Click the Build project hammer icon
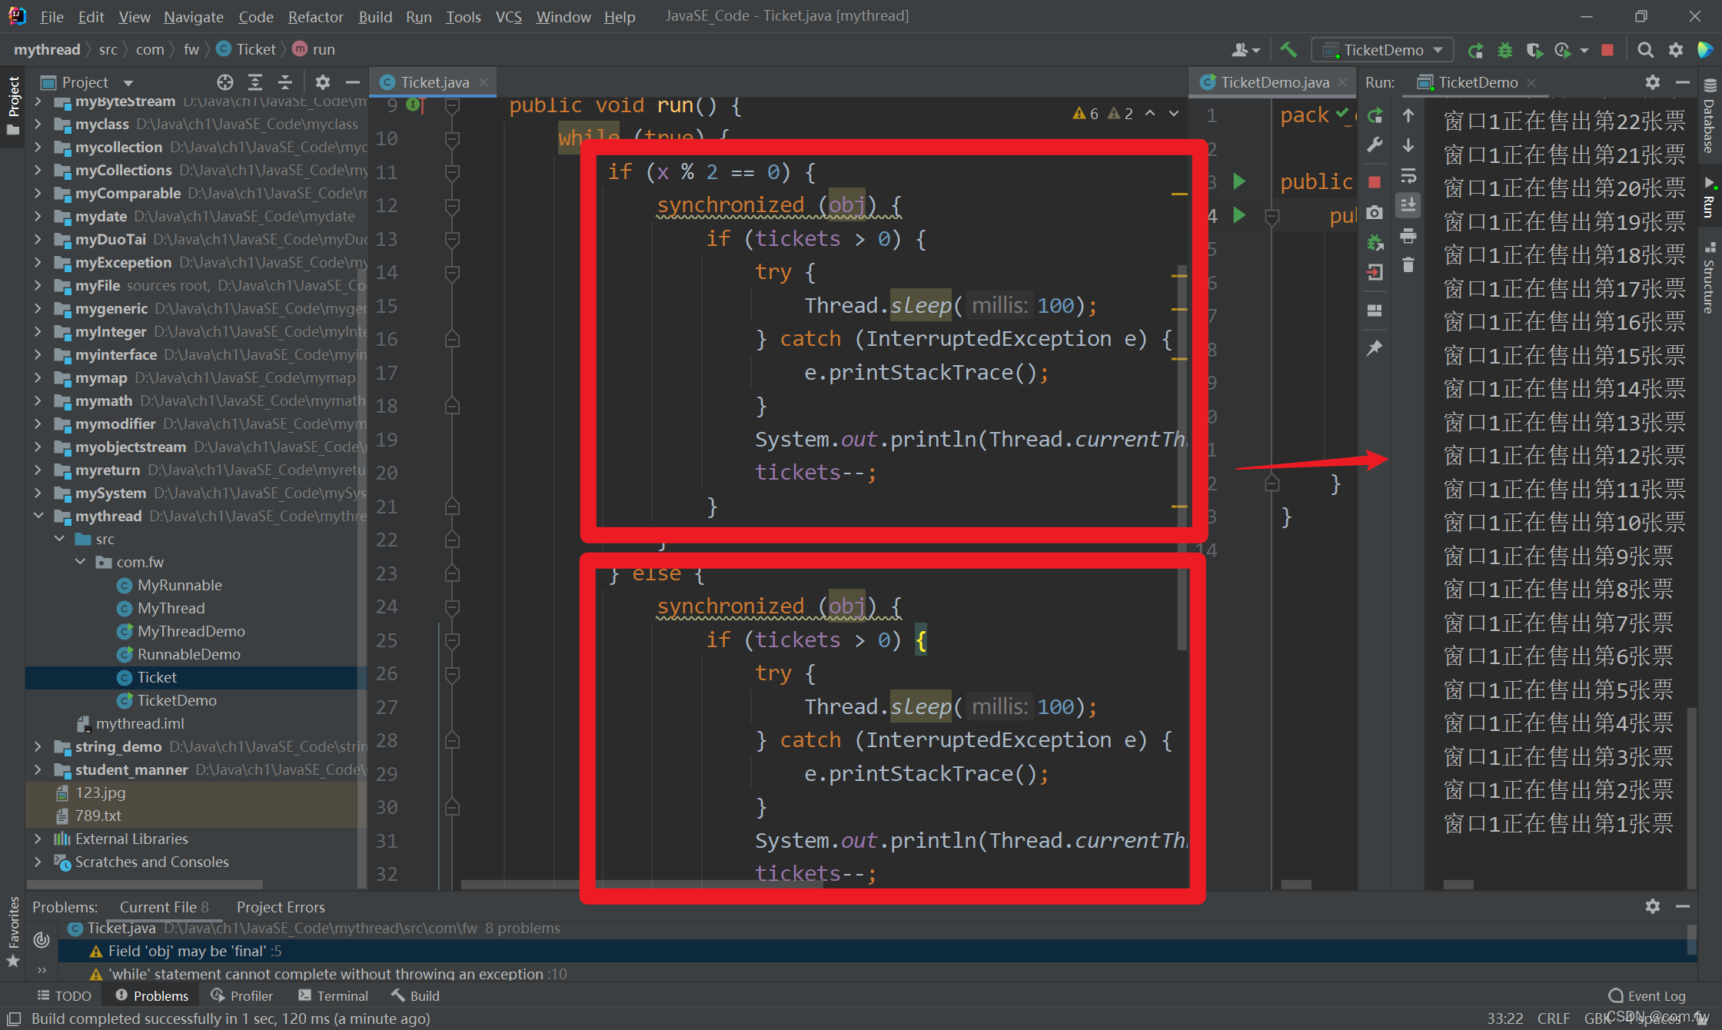Image resolution: width=1722 pixels, height=1030 pixels. click(x=1288, y=50)
